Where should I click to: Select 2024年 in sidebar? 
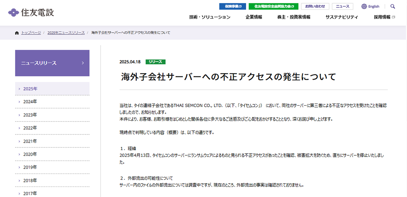click(52, 102)
